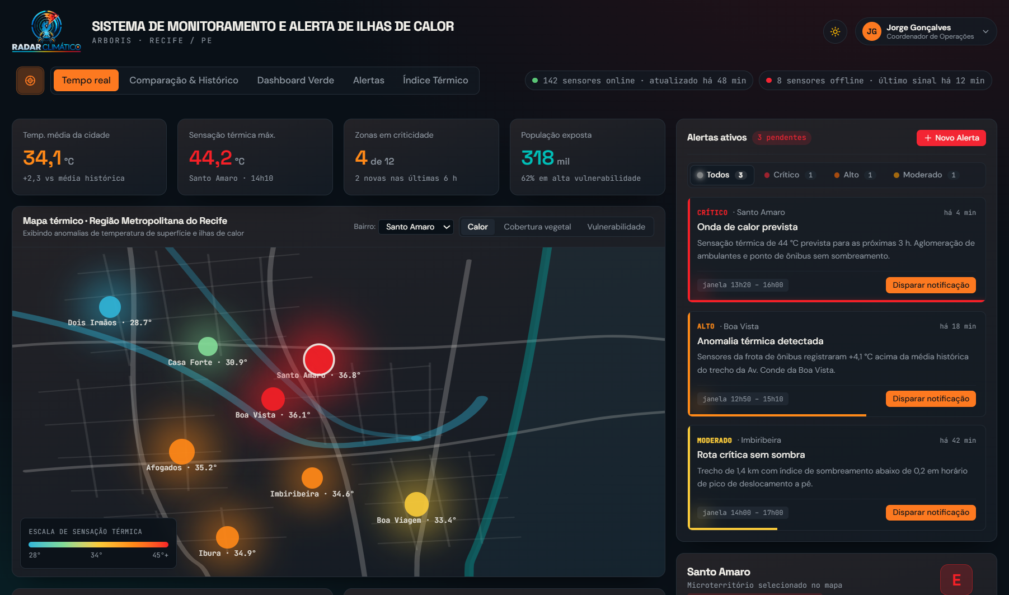Go to the Alertas tab

pyautogui.click(x=369, y=81)
